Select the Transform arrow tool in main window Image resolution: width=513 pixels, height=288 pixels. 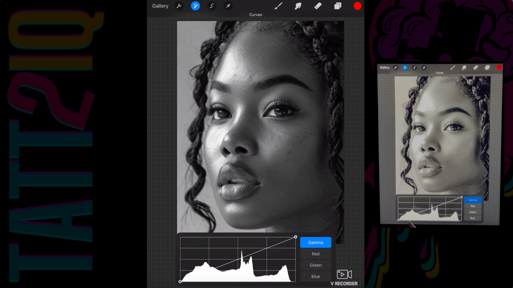[x=228, y=6]
